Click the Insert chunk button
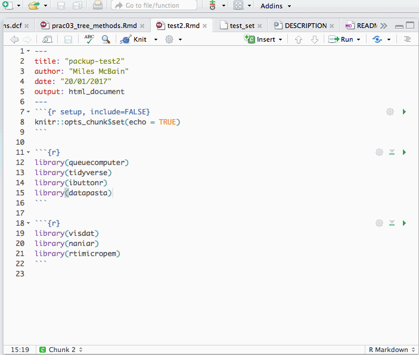The height and width of the screenshot is (355, 419). click(x=263, y=39)
